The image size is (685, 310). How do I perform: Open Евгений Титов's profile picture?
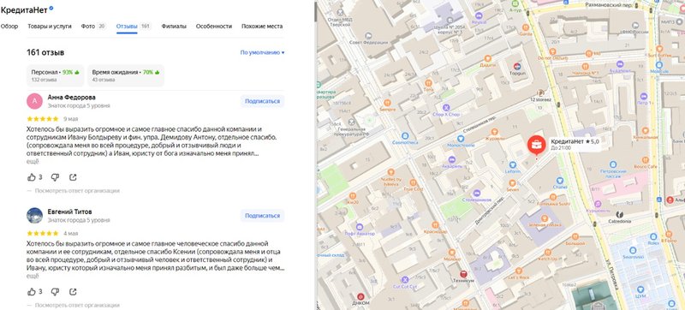[x=34, y=215]
